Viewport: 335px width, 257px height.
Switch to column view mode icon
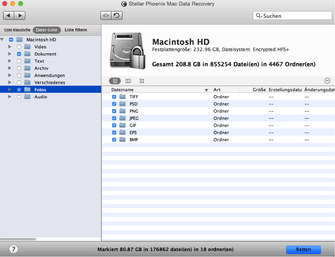128,81
